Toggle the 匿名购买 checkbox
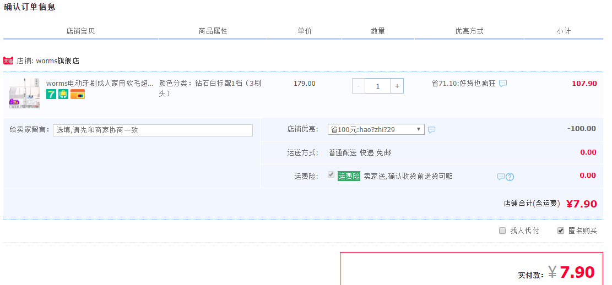This screenshot has width=612, height=285. click(560, 231)
